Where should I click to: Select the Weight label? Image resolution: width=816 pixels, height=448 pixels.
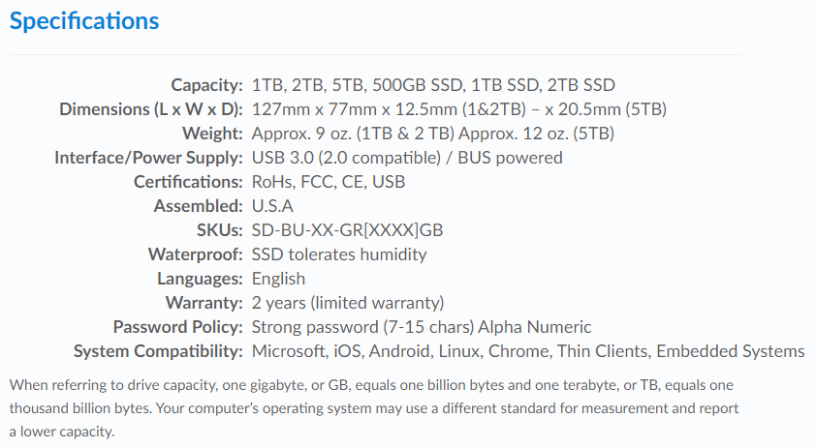212,134
